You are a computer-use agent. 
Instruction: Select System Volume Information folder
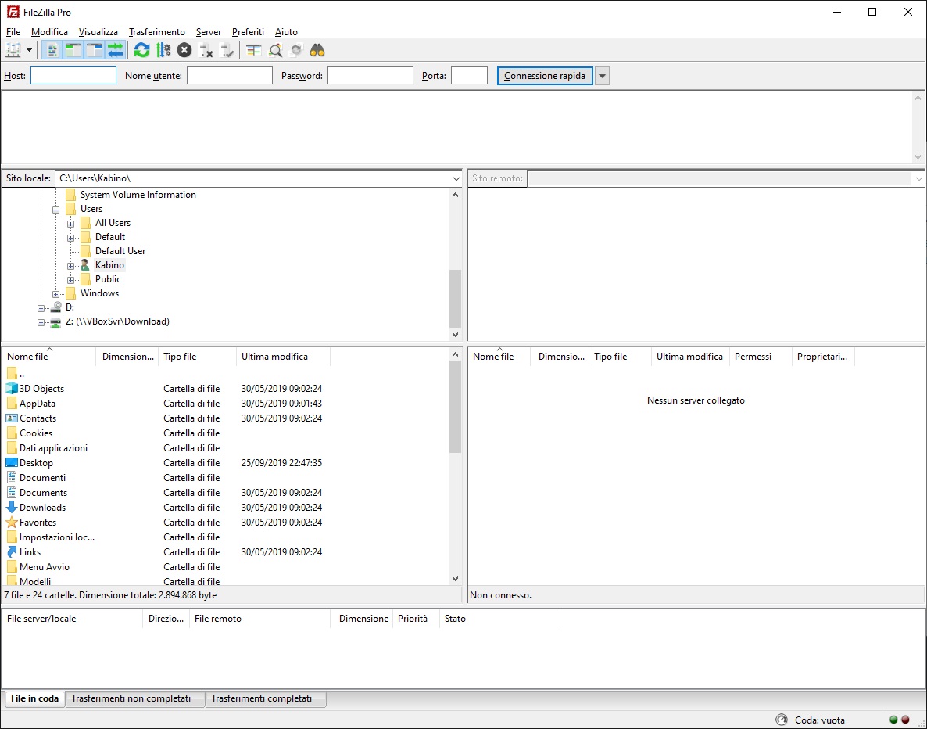[x=138, y=195]
